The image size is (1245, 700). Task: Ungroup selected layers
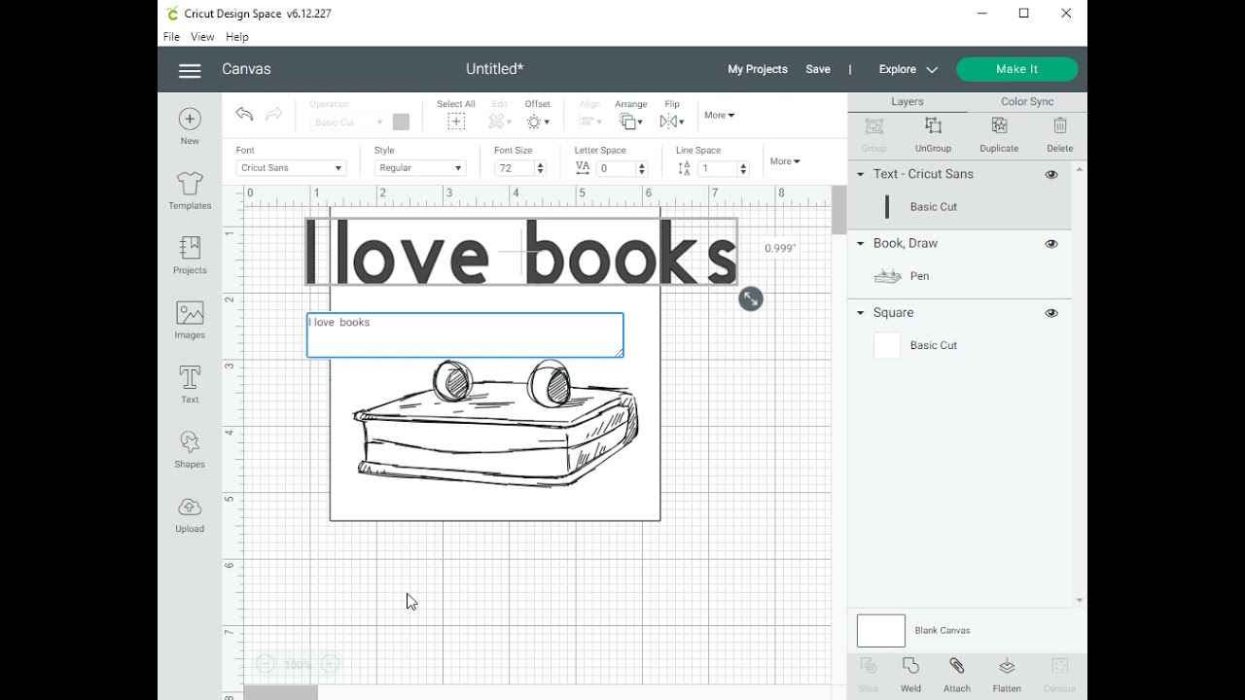click(x=933, y=135)
